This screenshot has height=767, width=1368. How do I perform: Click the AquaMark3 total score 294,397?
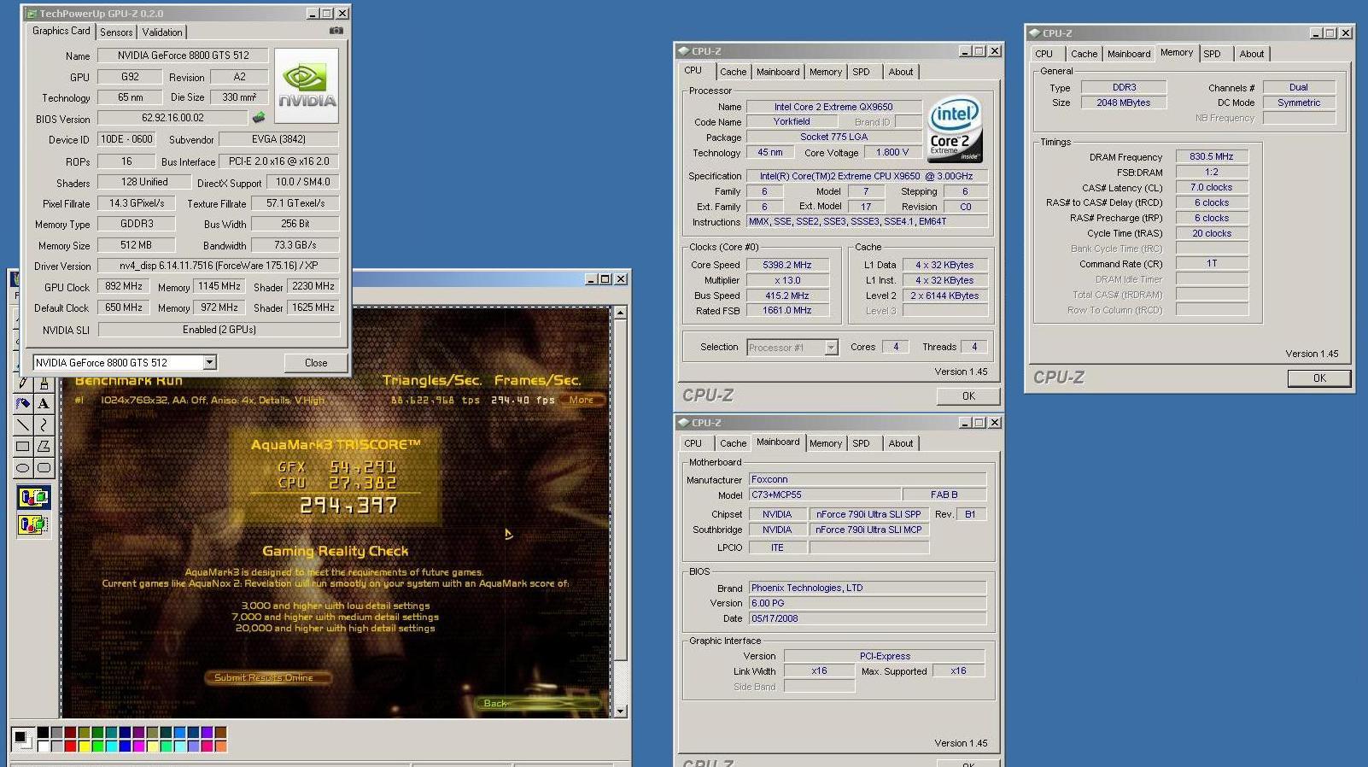pyautogui.click(x=348, y=506)
